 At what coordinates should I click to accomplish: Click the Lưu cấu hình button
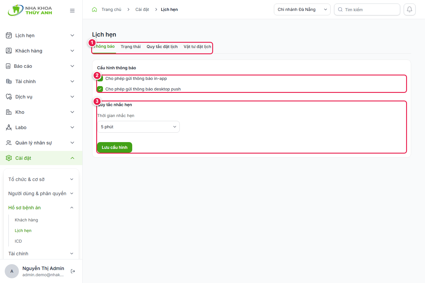pyautogui.click(x=115, y=147)
